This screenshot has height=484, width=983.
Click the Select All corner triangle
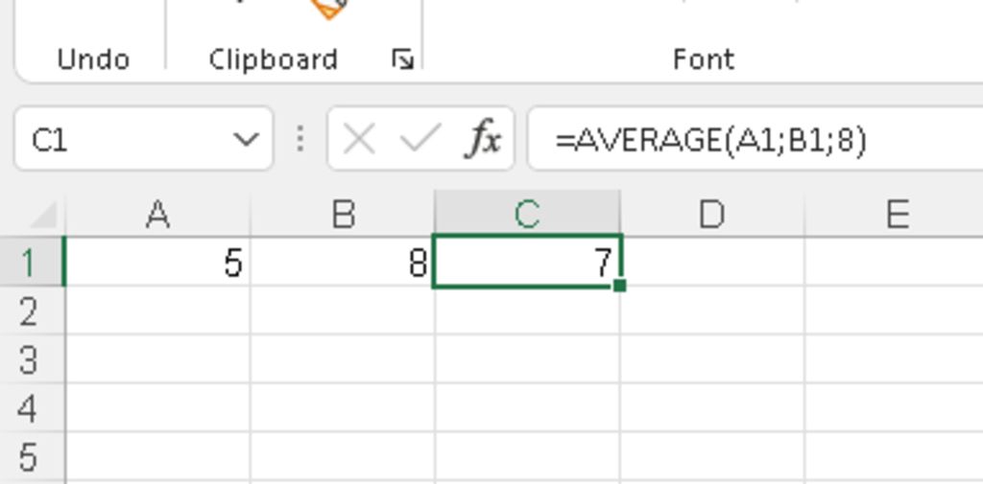click(43, 215)
